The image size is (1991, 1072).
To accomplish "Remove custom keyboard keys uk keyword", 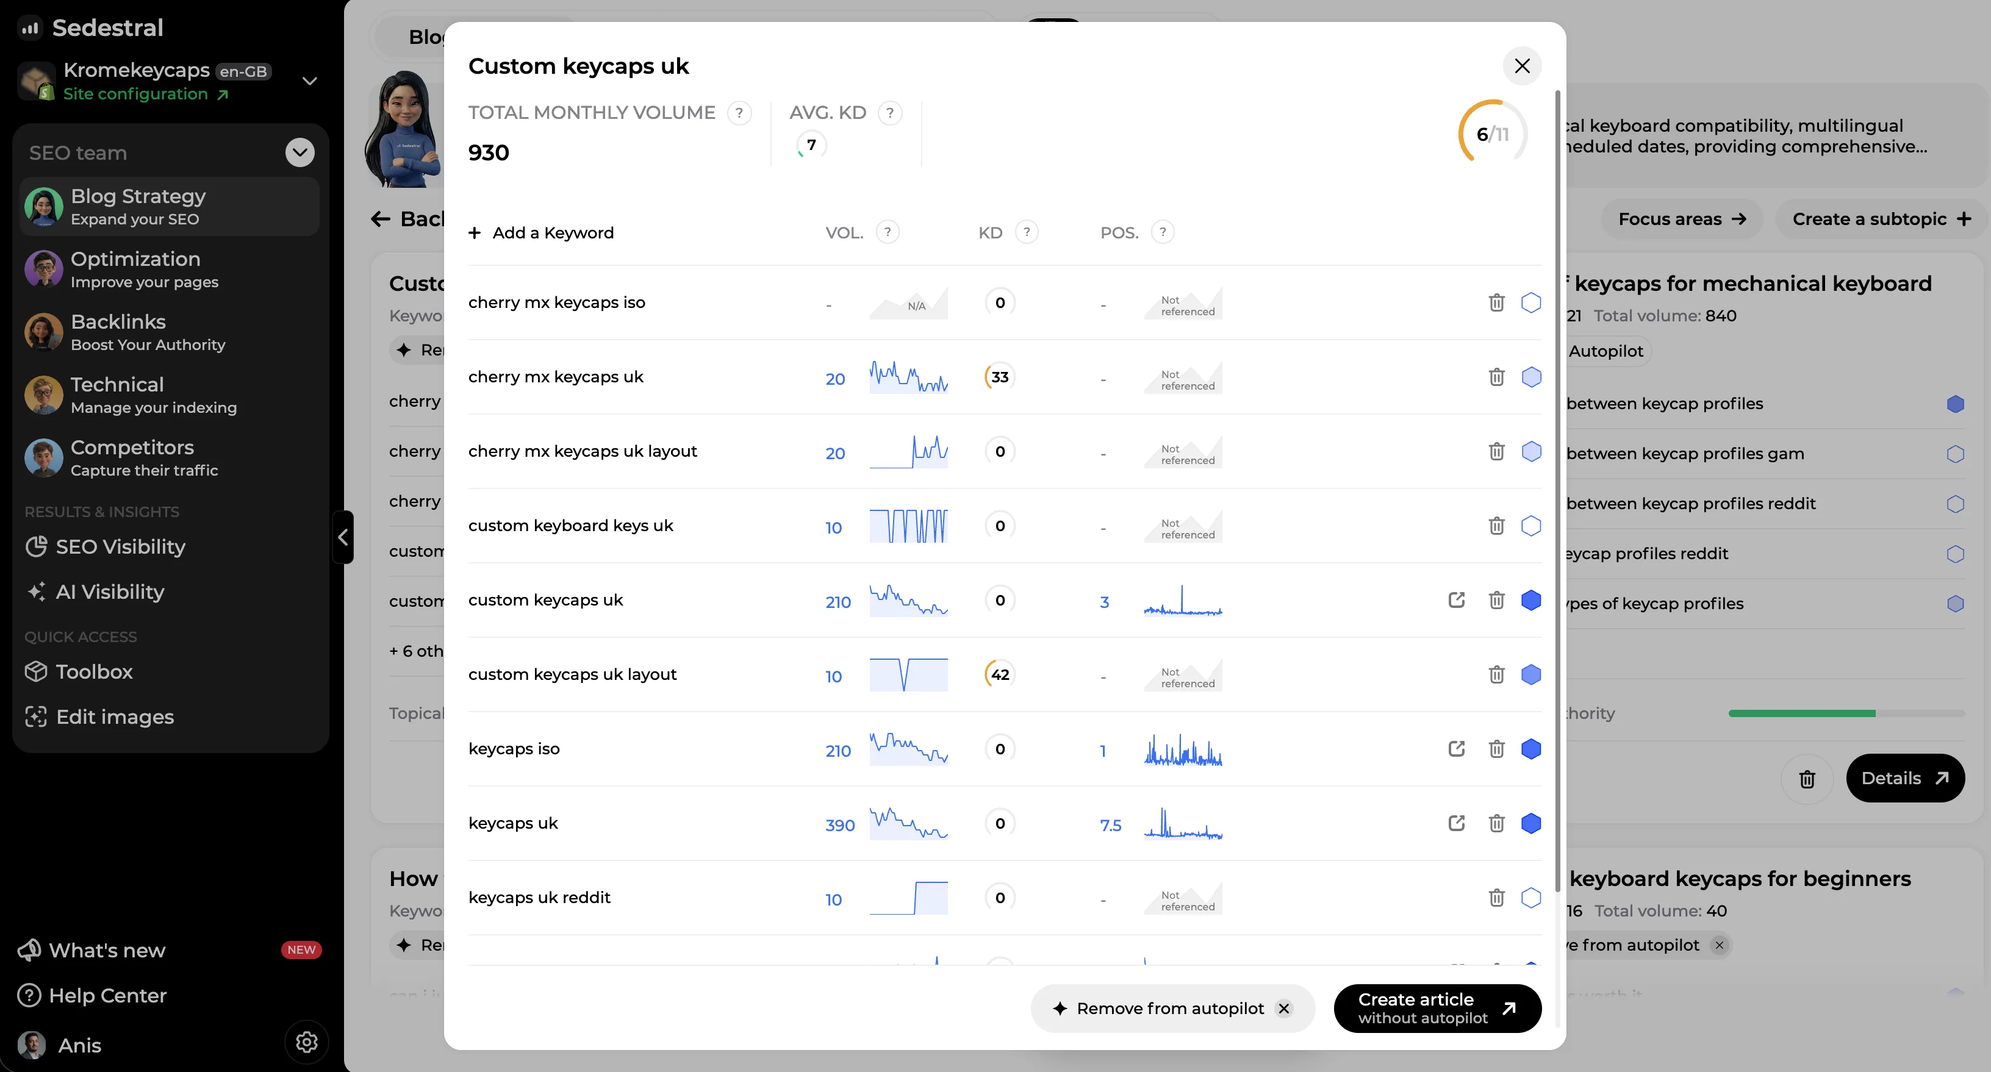I will pyautogui.click(x=1496, y=526).
